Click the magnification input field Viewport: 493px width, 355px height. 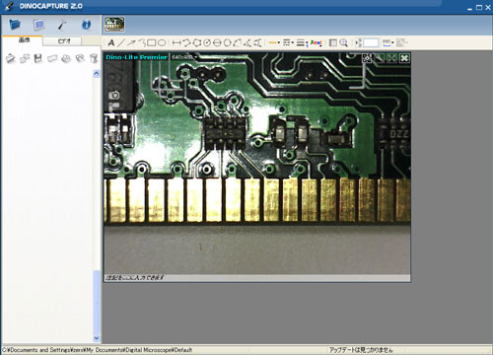[371, 42]
